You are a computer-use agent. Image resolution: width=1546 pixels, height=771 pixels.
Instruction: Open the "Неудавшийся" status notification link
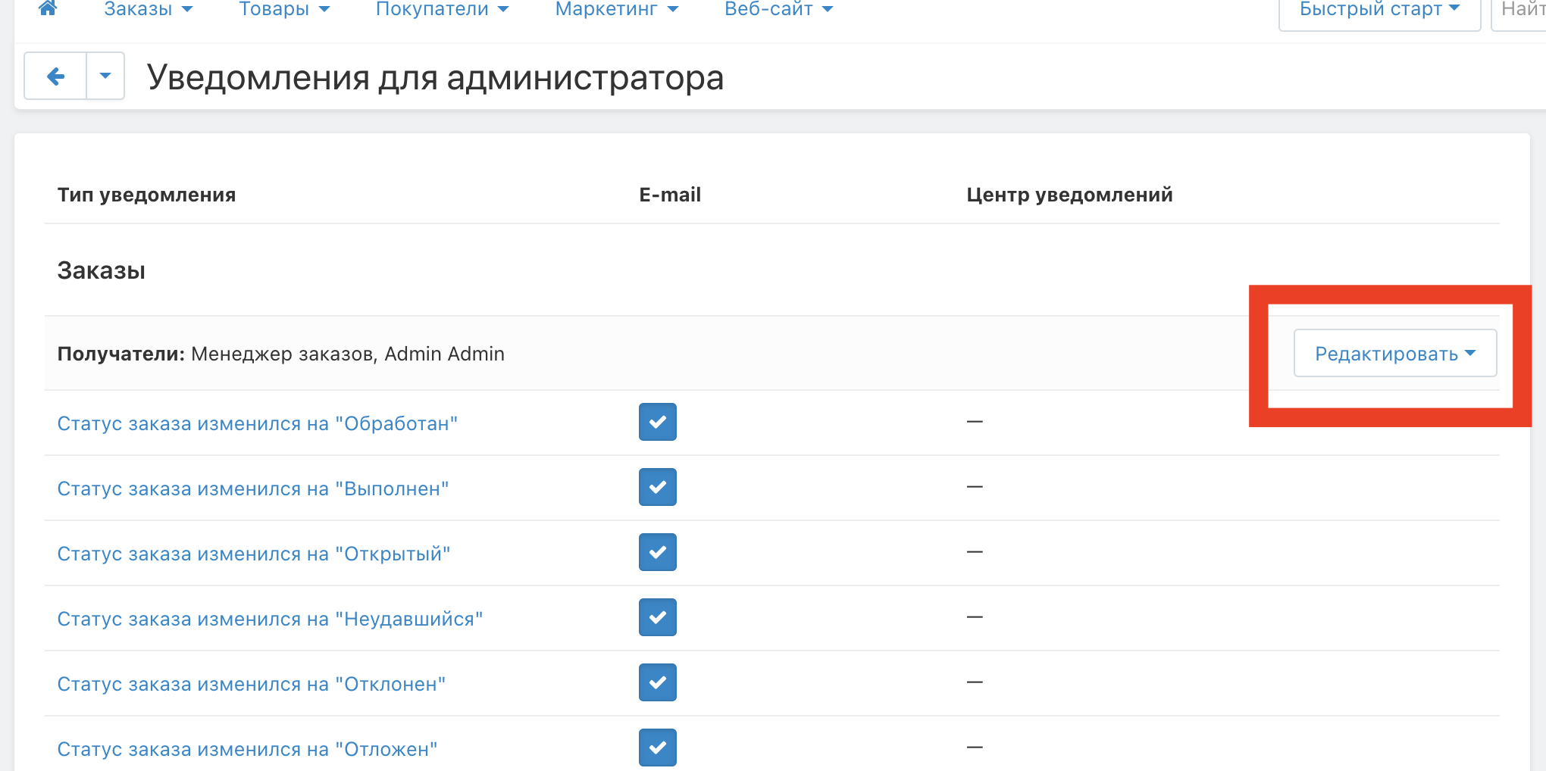(x=270, y=619)
